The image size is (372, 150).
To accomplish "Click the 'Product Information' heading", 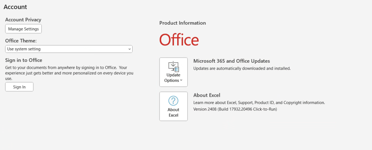I will (182, 23).
